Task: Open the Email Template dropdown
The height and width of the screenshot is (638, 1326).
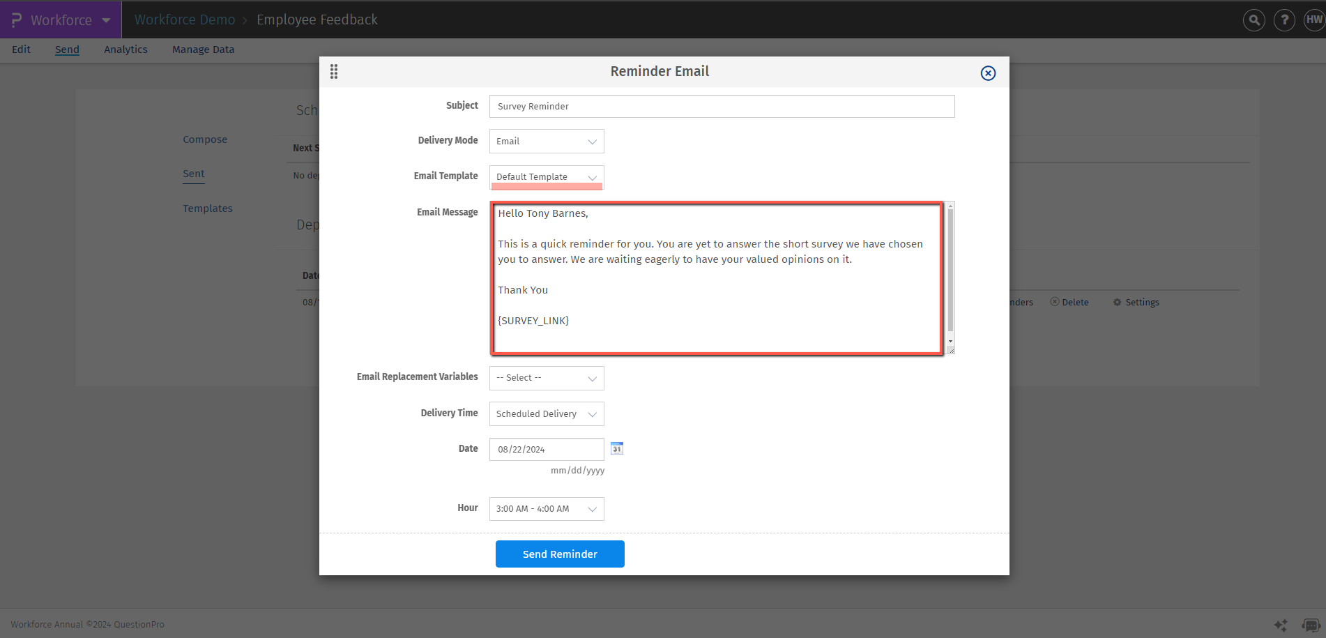Action: pos(546,177)
